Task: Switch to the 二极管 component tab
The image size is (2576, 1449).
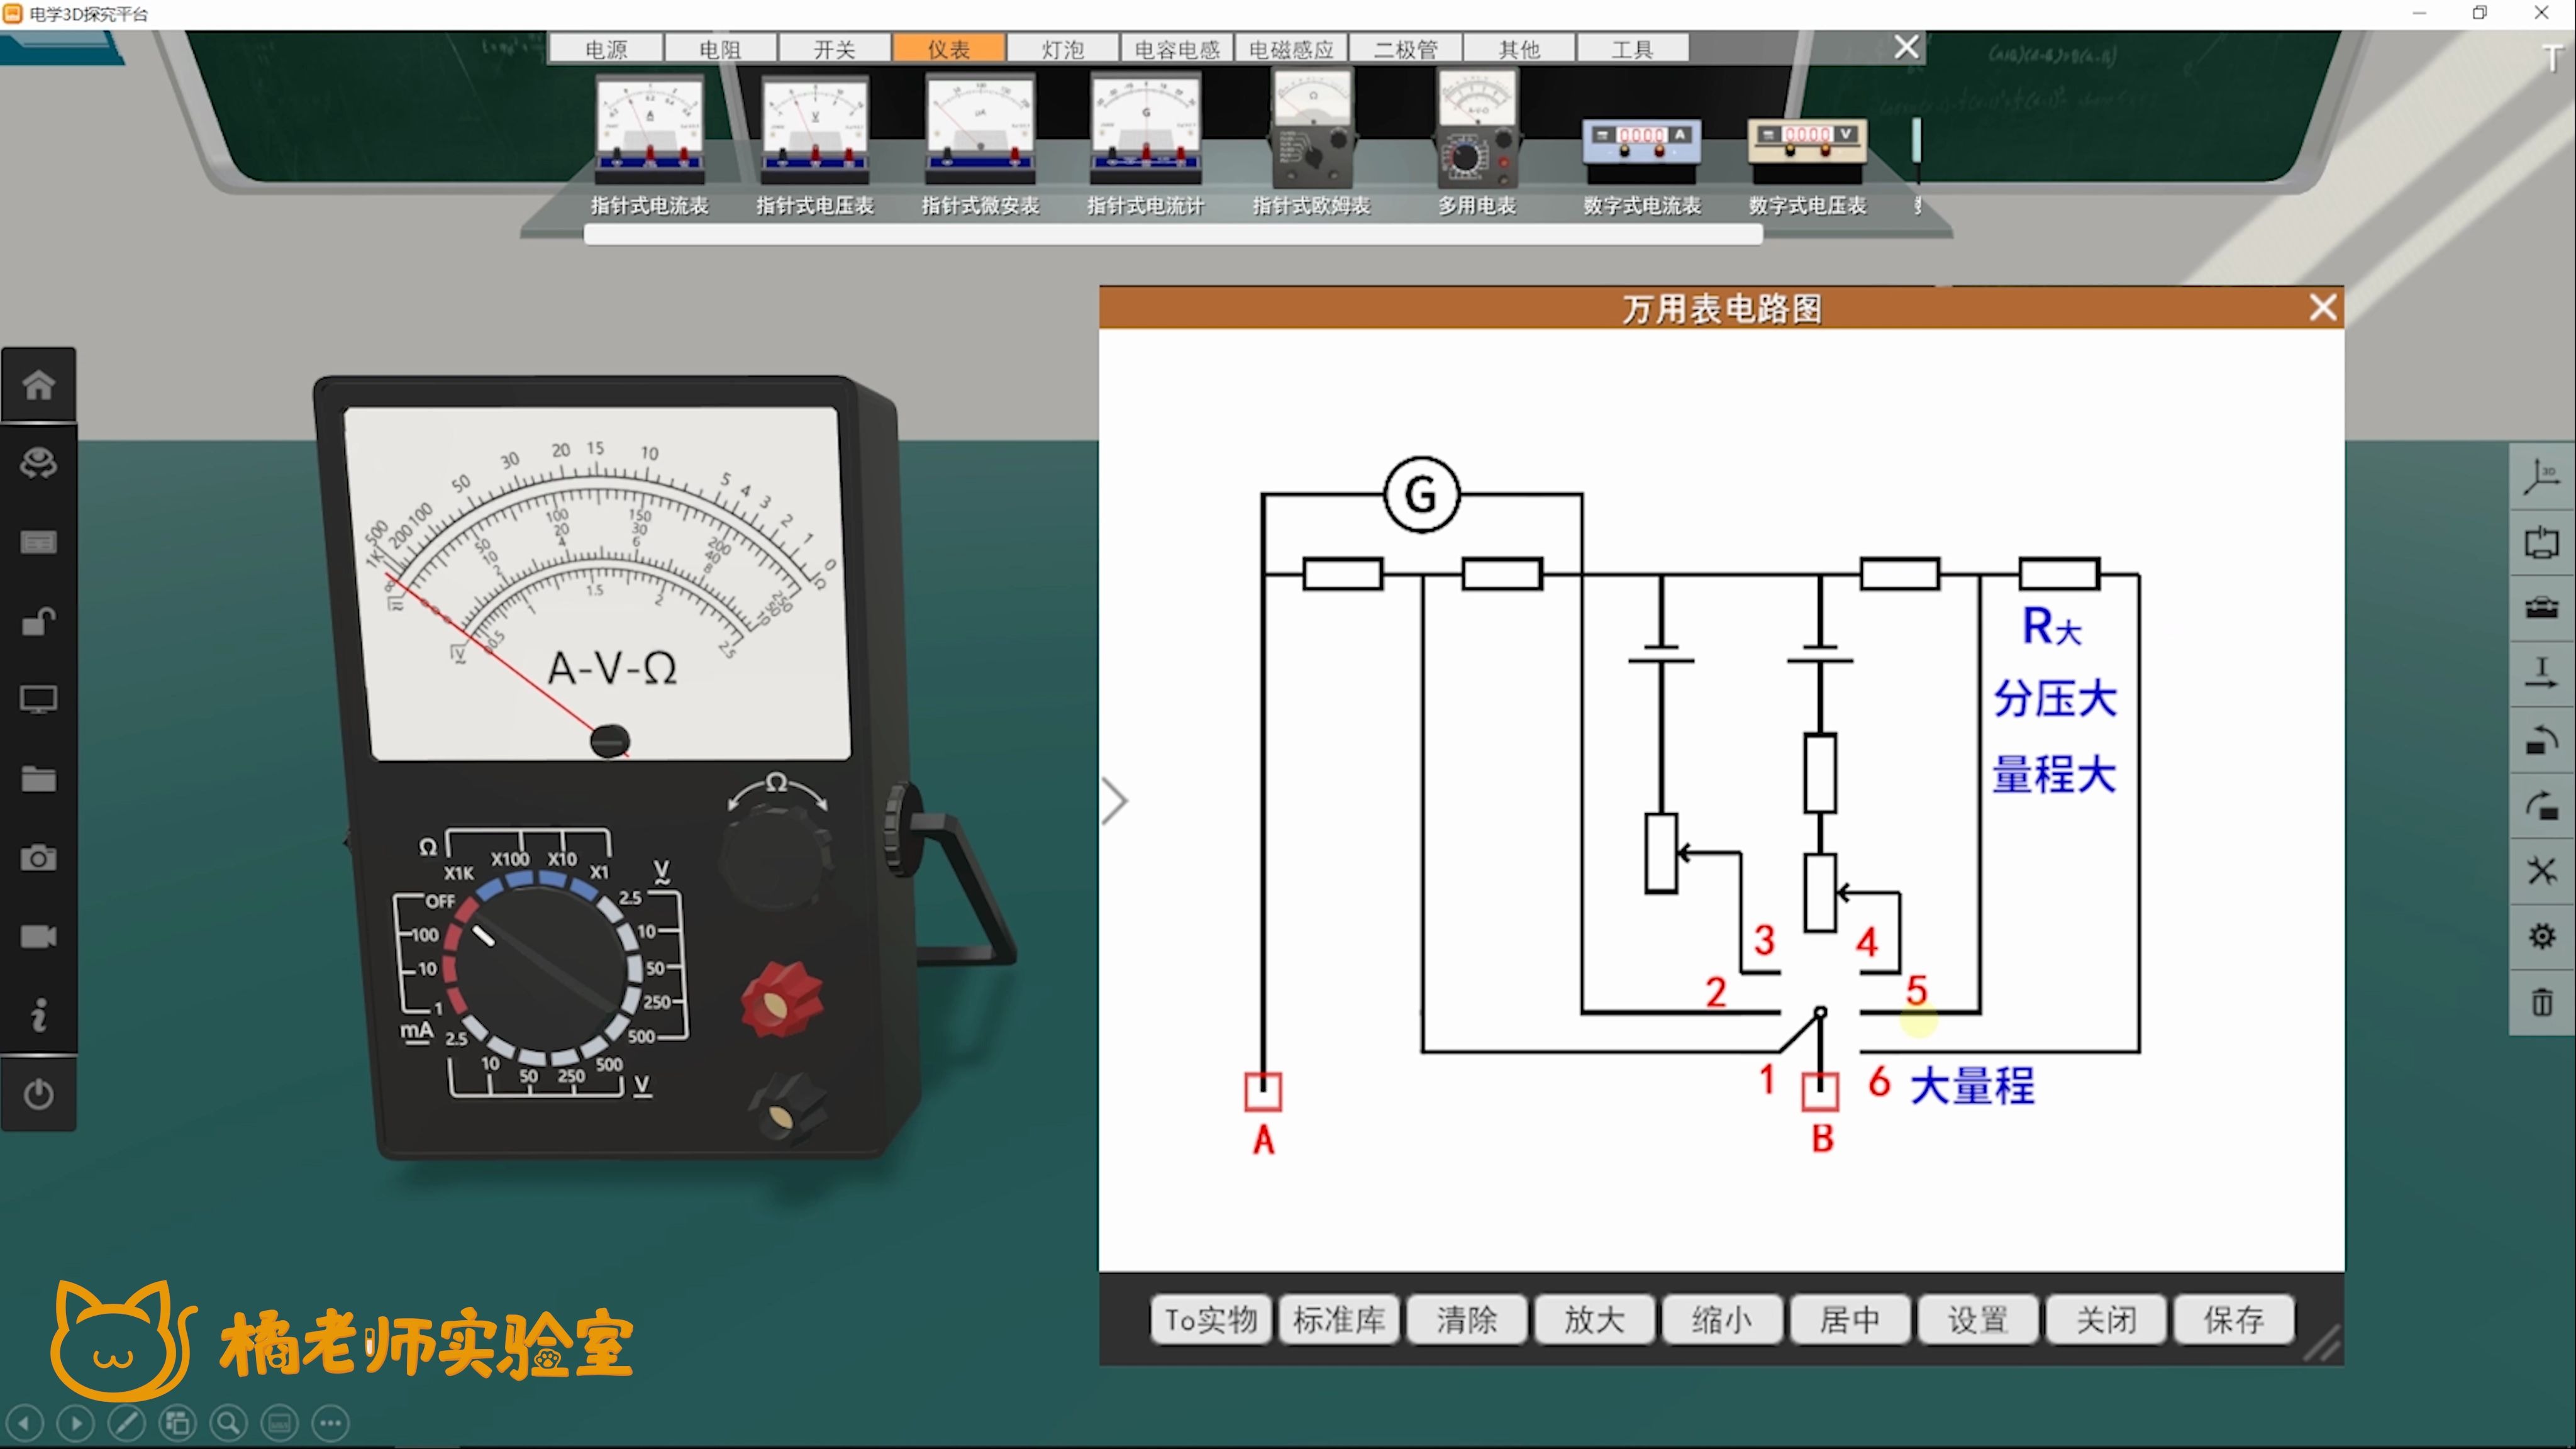Action: (1405, 49)
